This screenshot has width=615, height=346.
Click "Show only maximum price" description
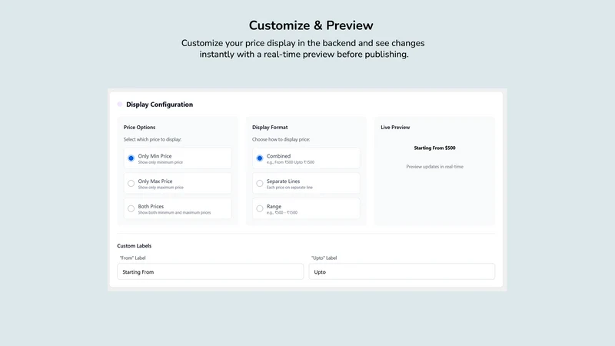pyautogui.click(x=161, y=188)
